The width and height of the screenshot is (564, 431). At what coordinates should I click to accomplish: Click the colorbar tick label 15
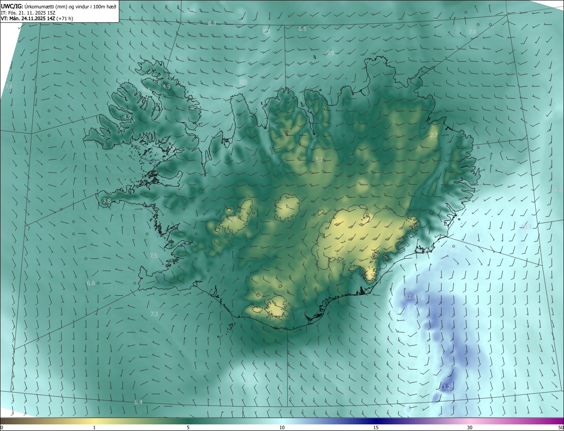(x=376, y=427)
